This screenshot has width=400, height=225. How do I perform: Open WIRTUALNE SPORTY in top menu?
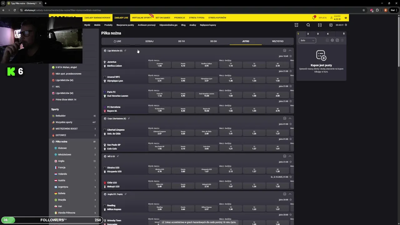[142, 18]
